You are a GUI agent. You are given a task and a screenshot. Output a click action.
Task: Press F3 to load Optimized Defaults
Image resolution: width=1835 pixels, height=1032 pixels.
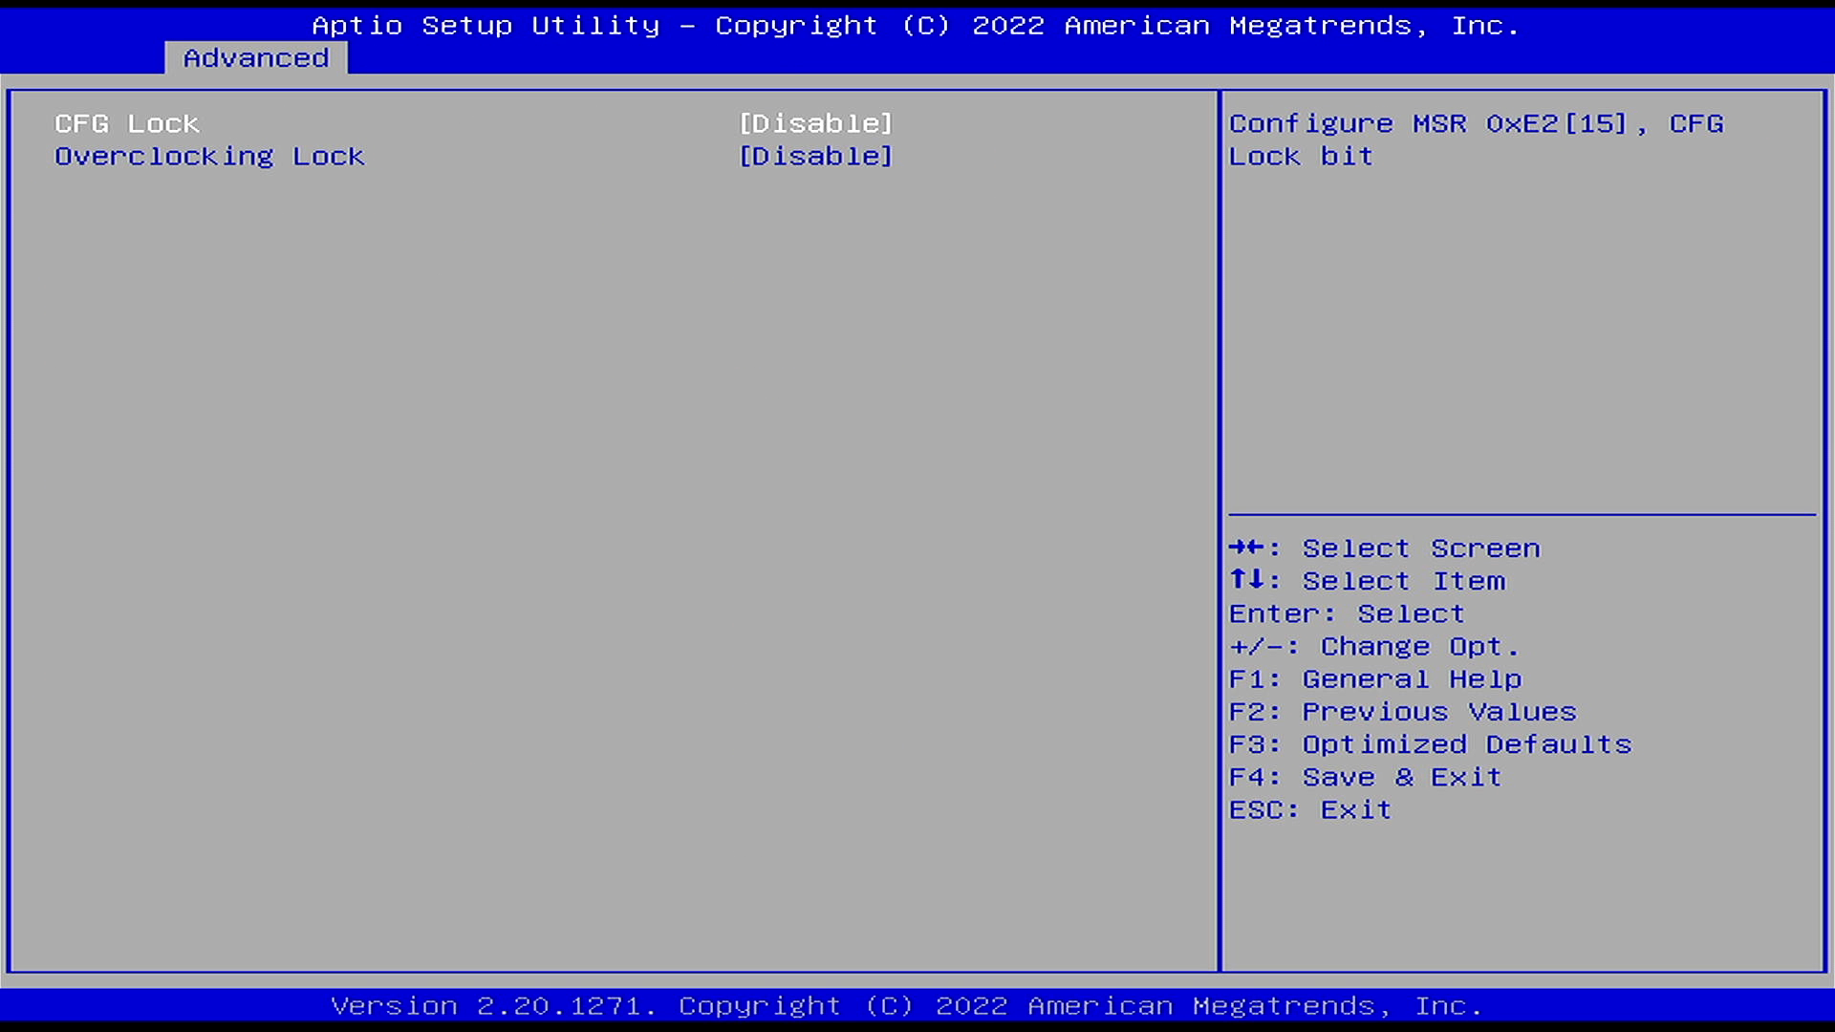click(1429, 743)
